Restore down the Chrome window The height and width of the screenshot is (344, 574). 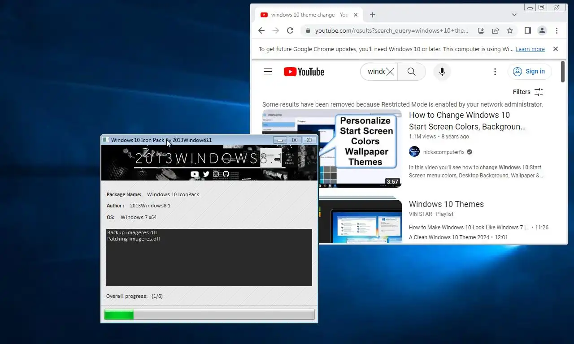coord(541,8)
